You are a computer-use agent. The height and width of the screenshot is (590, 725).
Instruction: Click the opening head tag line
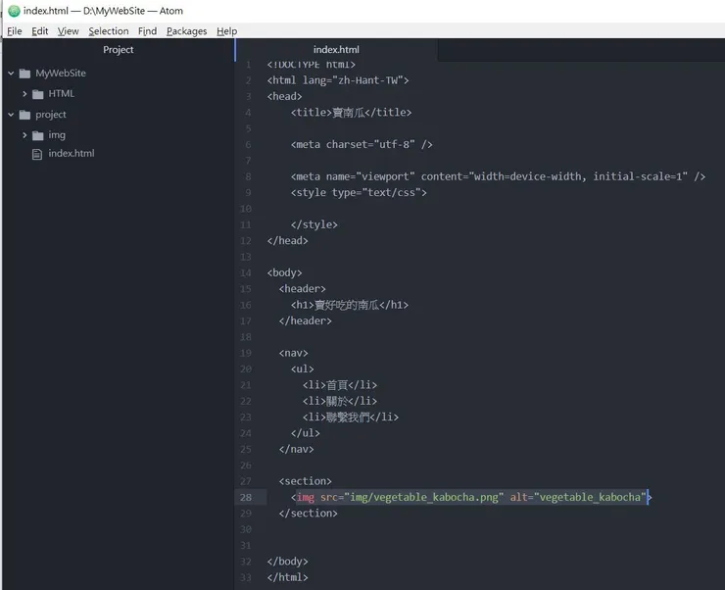(x=284, y=96)
